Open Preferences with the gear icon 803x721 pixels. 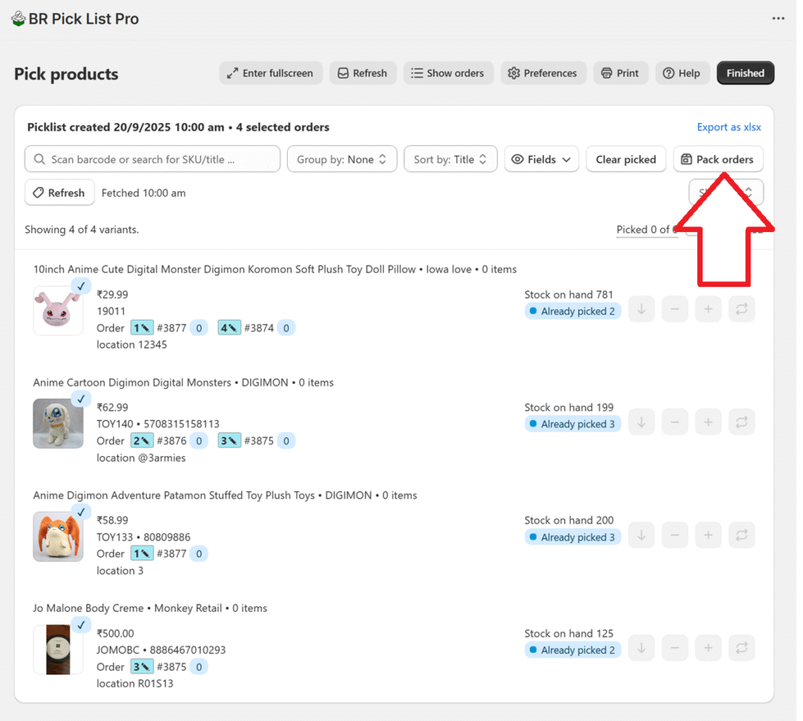click(543, 73)
